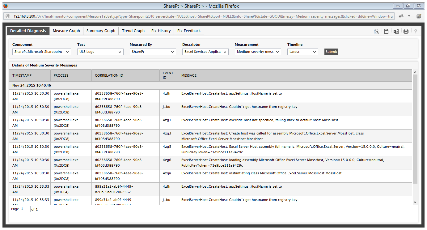Click the page number input field
The height and width of the screenshot is (230, 427).
pyautogui.click(x=25, y=209)
